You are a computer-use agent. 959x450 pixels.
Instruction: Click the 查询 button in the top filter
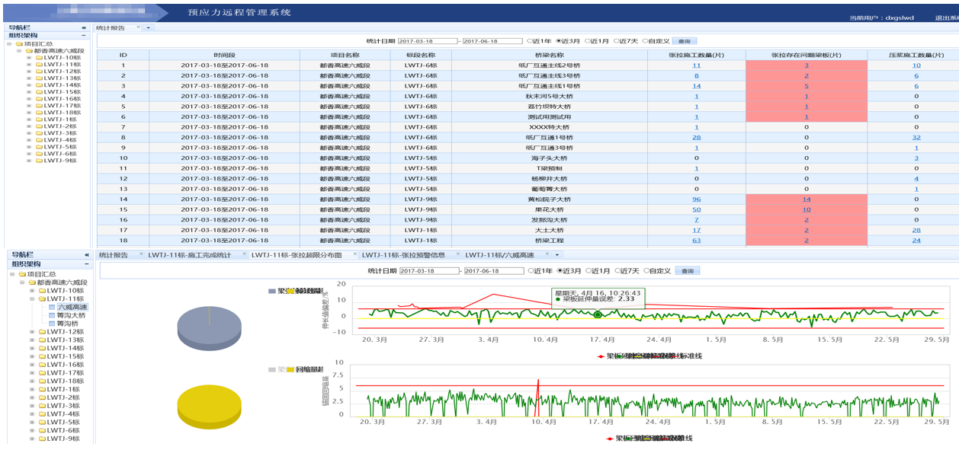point(685,41)
